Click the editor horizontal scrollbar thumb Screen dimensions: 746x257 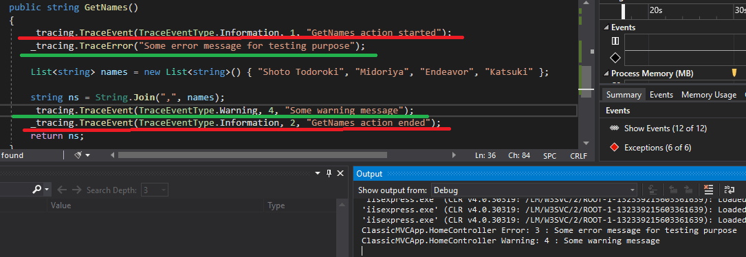(252, 155)
